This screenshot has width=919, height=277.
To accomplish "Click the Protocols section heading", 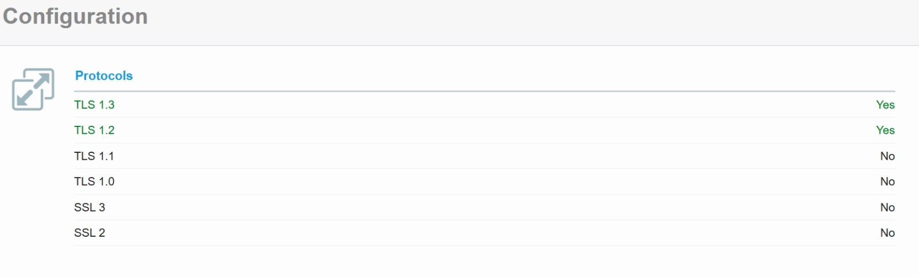I will [104, 76].
